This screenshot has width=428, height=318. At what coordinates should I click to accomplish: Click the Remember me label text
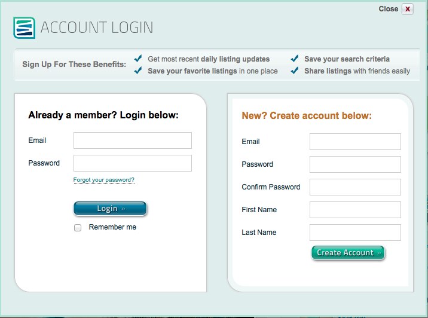pos(112,227)
